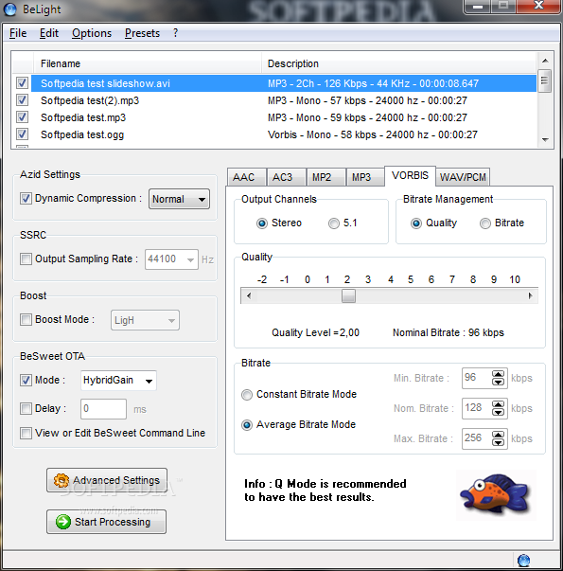Image resolution: width=563 pixels, height=571 pixels.
Task: Open the Edit menu
Action: (49, 33)
